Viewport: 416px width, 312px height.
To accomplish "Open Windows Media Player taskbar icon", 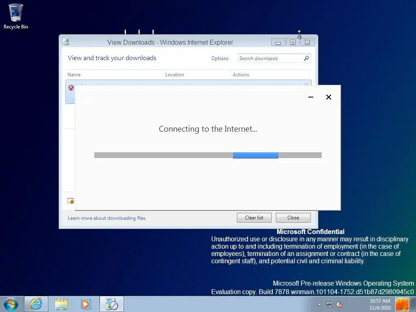I will coord(86,304).
